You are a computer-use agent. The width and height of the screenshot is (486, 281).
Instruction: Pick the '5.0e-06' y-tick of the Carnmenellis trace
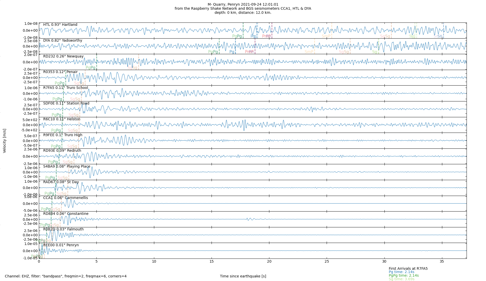pyautogui.click(x=31, y=197)
